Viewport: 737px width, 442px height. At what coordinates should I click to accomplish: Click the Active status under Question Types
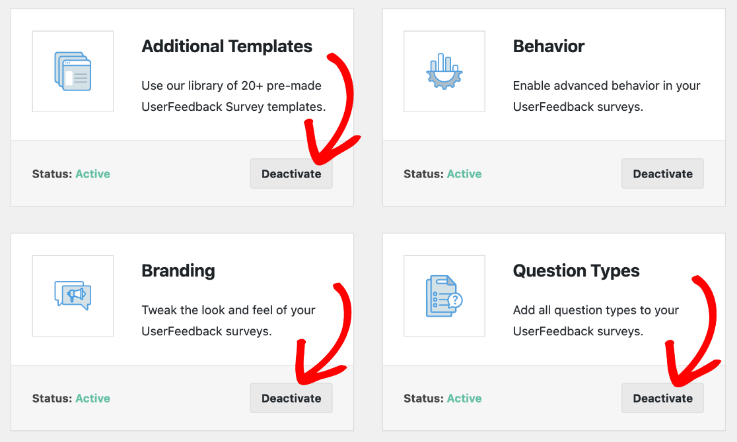pos(464,398)
